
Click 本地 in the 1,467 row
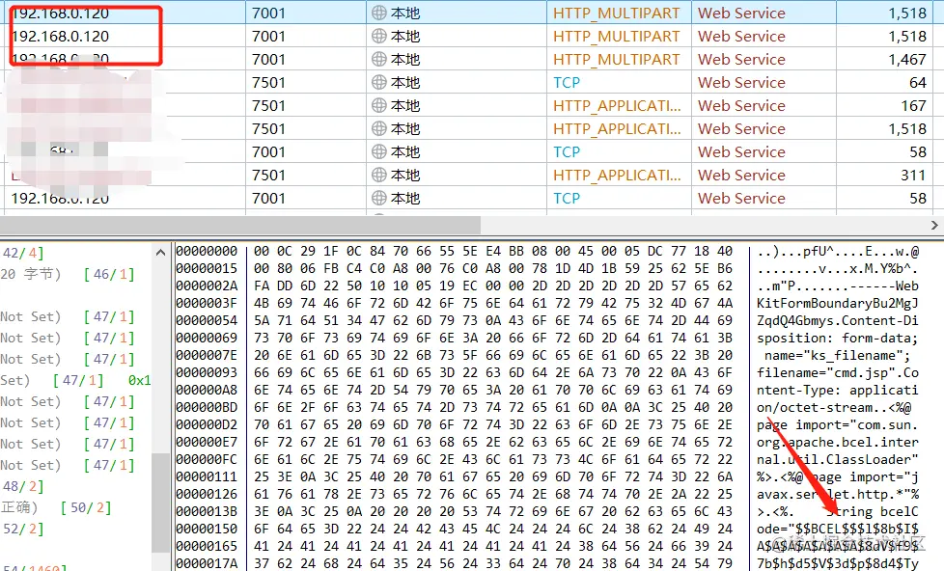pos(405,59)
